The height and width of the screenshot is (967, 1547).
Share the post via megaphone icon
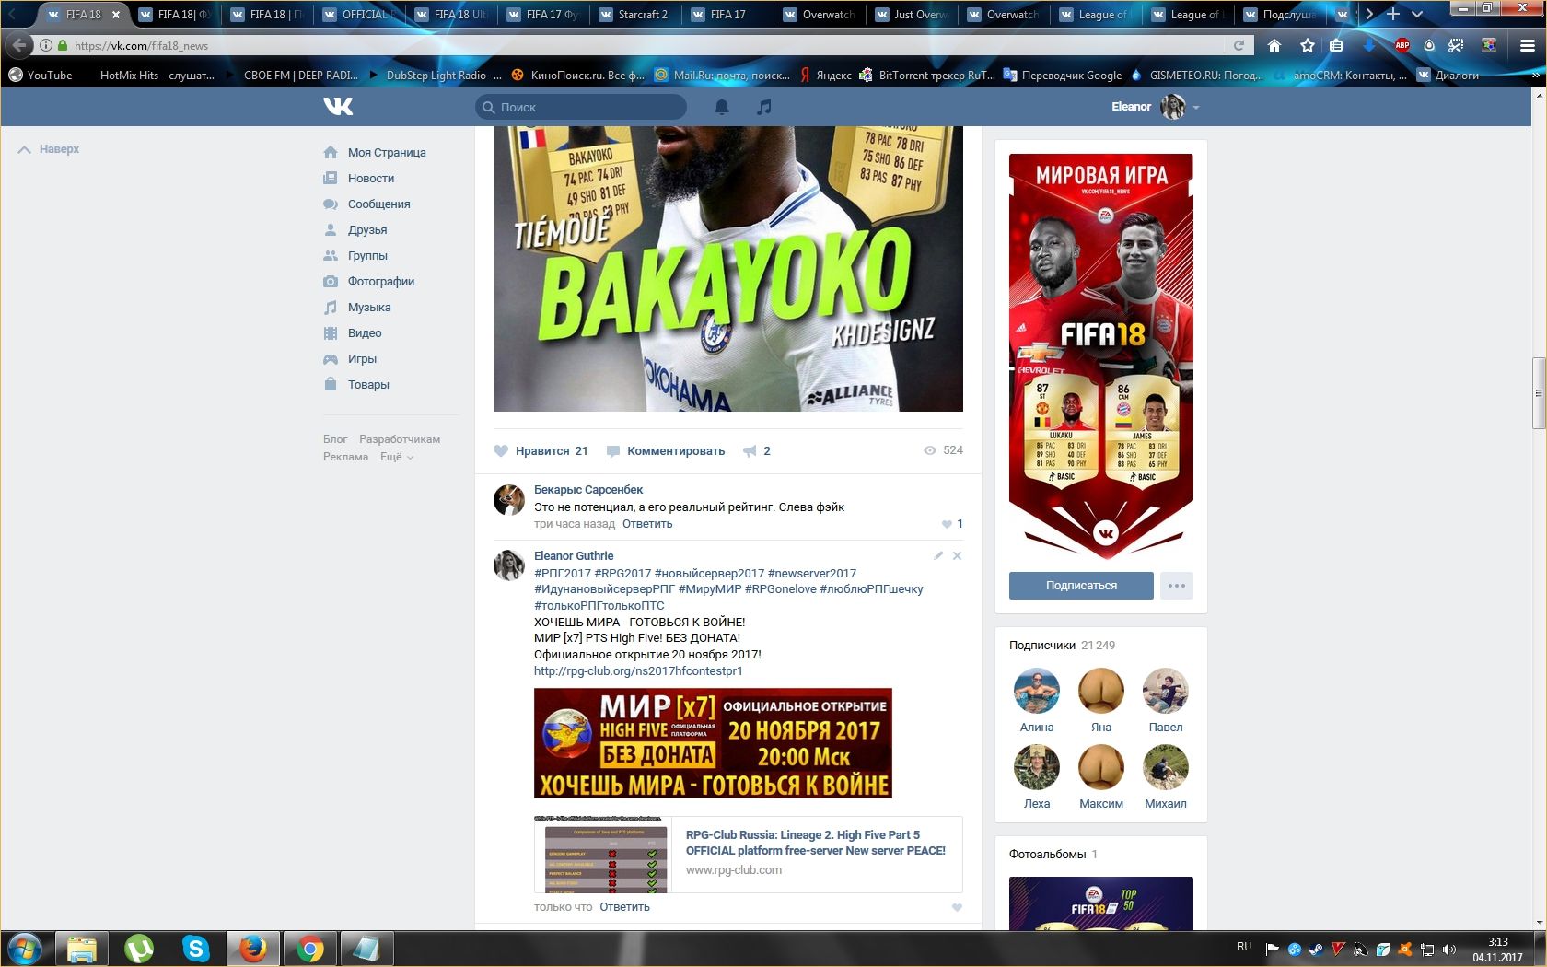[750, 451]
